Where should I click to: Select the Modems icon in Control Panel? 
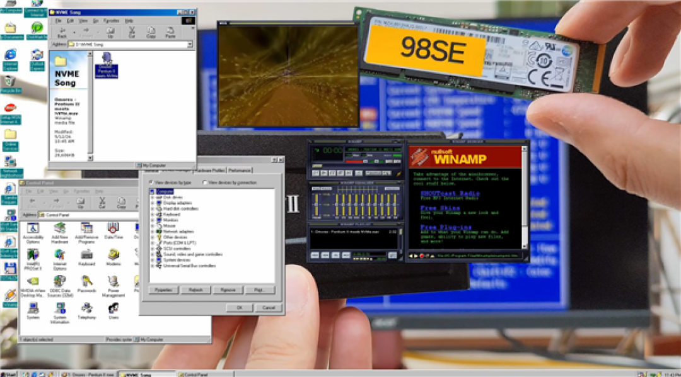(x=113, y=257)
